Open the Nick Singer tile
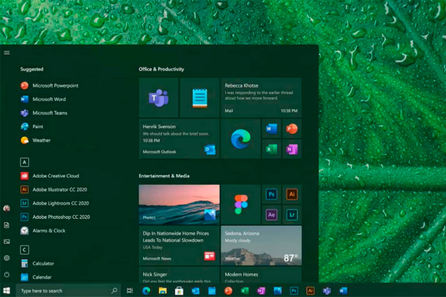Screen dimensions: 446x297 click(x=179, y=275)
